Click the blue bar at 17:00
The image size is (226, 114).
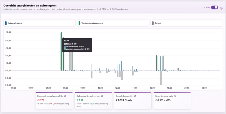click(160, 63)
